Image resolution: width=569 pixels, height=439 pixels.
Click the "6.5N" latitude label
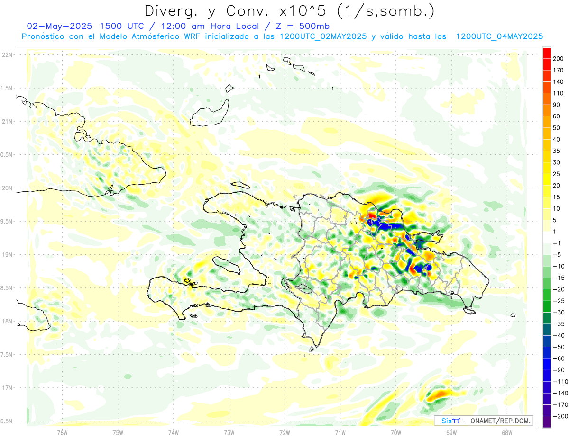(x=7, y=421)
